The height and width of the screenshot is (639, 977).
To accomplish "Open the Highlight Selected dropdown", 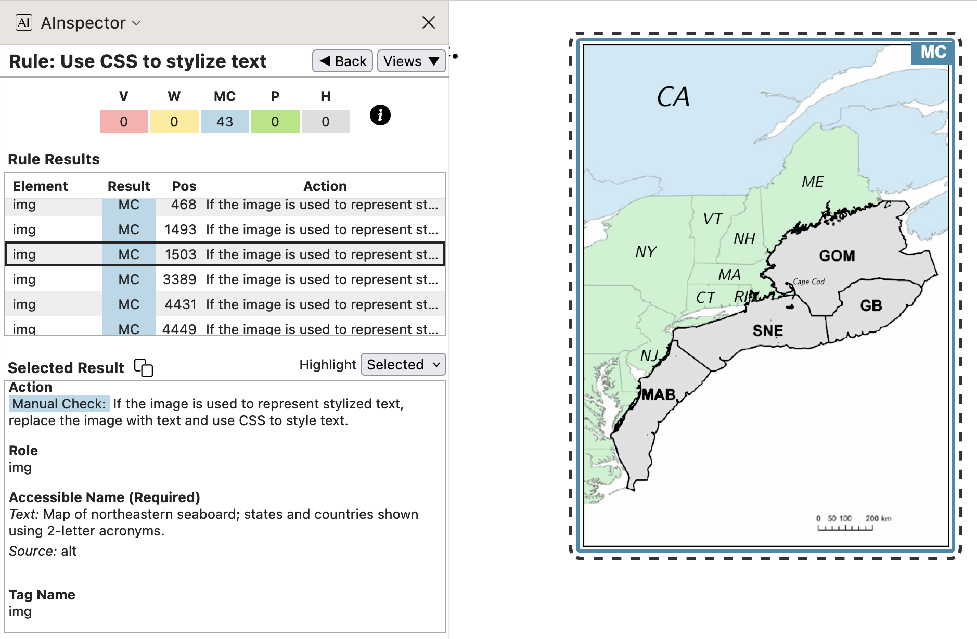I will click(x=403, y=365).
